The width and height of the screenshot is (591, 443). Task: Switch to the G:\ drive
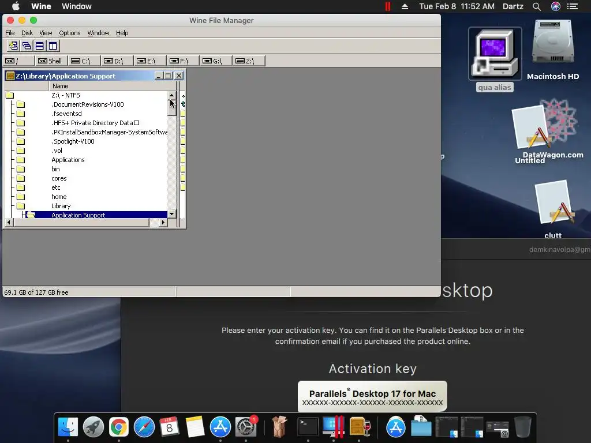216,61
